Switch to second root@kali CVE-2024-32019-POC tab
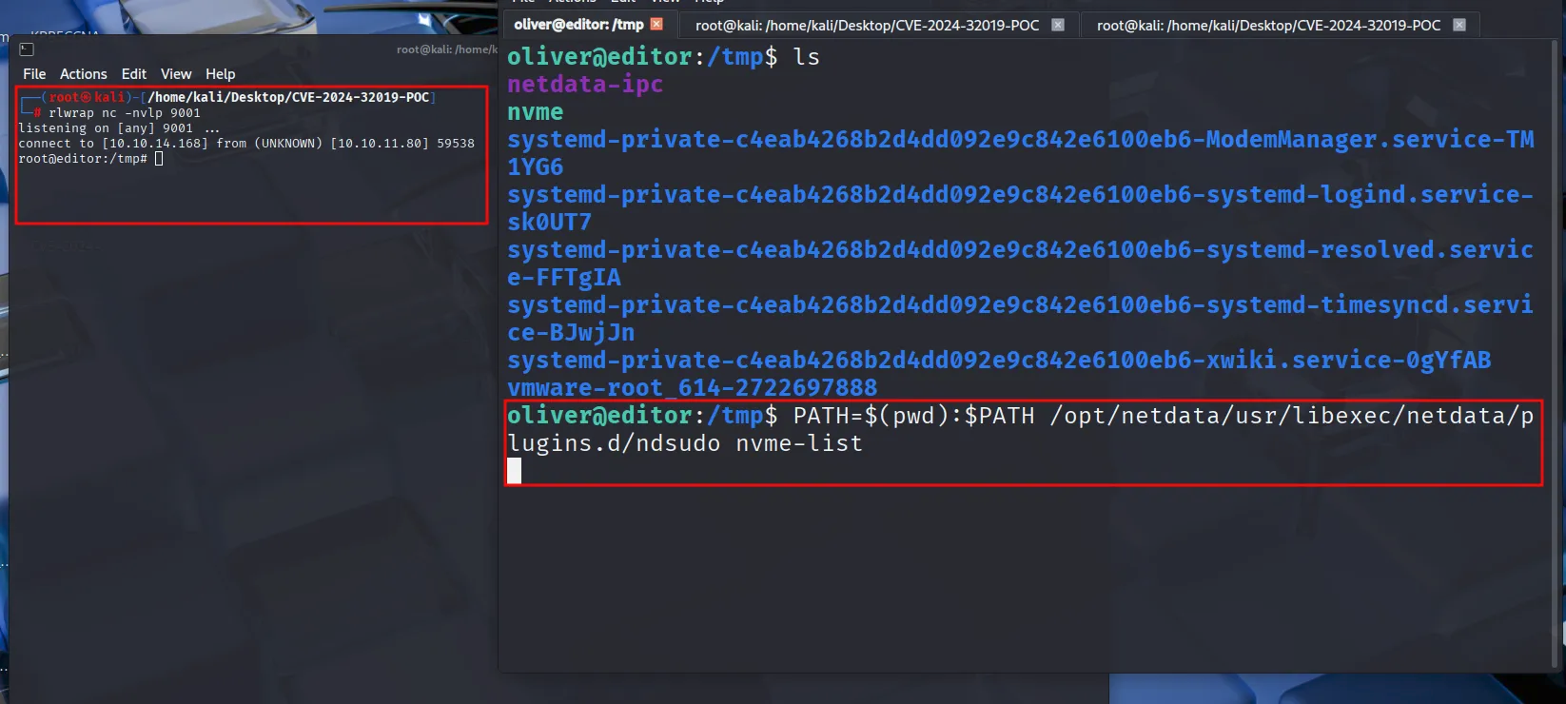This screenshot has width=1566, height=704. [x=867, y=26]
